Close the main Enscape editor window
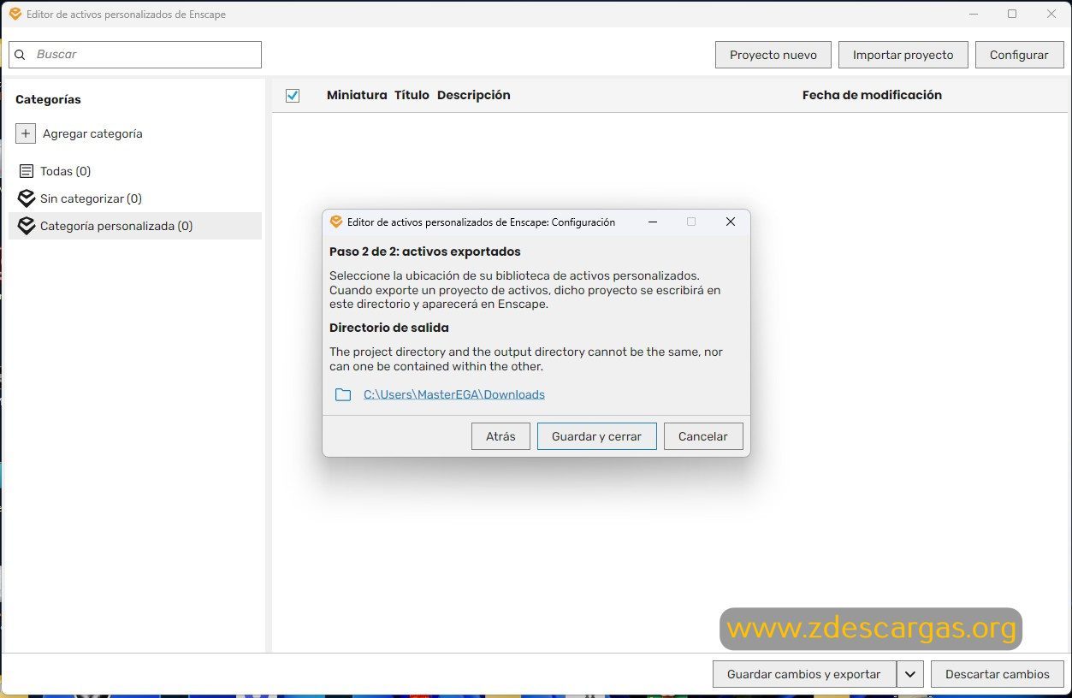The height and width of the screenshot is (698, 1072). [1051, 14]
